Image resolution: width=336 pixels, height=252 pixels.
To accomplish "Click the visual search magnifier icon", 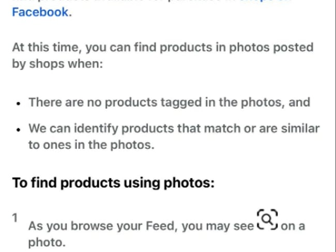I will click(267, 219).
